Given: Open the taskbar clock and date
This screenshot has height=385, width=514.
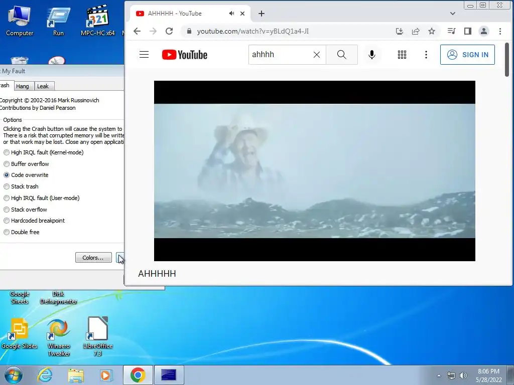Looking at the screenshot, I should point(488,375).
